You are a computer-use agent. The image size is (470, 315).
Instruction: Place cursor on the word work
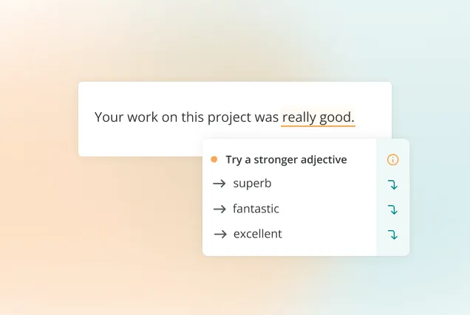143,117
